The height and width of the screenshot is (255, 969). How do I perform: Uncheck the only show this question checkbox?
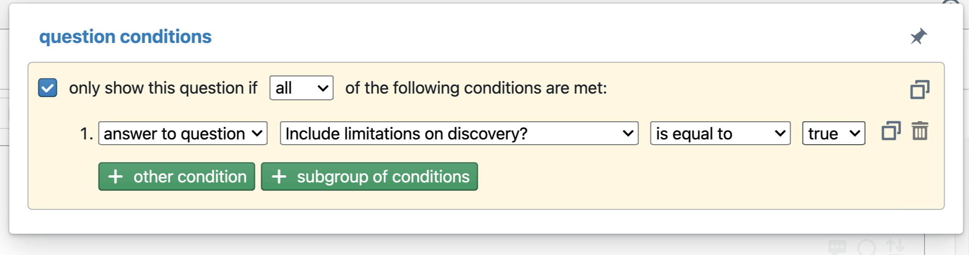(x=48, y=88)
